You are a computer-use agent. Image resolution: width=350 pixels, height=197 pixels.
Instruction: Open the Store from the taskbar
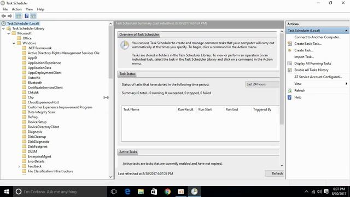[154, 192]
